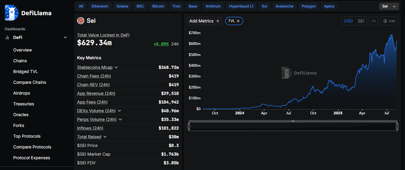Image resolution: width=405 pixels, height=170 pixels.
Task: Open Treasuries page
Action: pos(24,104)
